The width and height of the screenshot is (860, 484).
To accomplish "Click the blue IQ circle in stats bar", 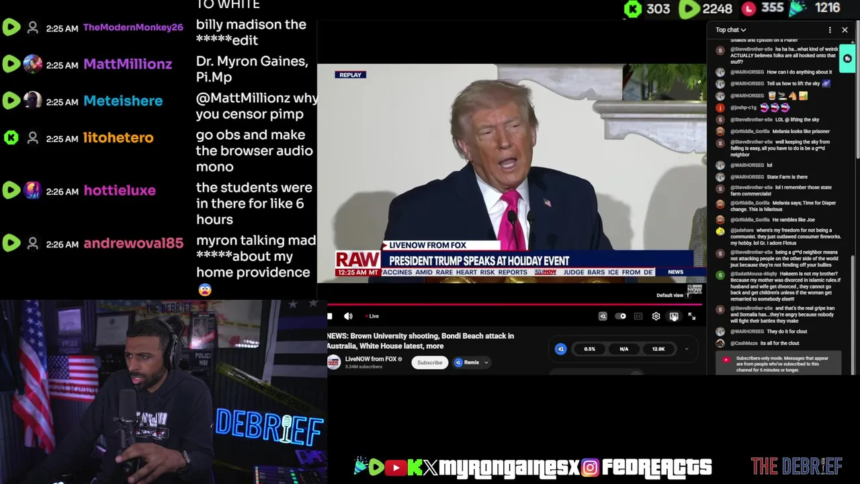I will (x=561, y=349).
